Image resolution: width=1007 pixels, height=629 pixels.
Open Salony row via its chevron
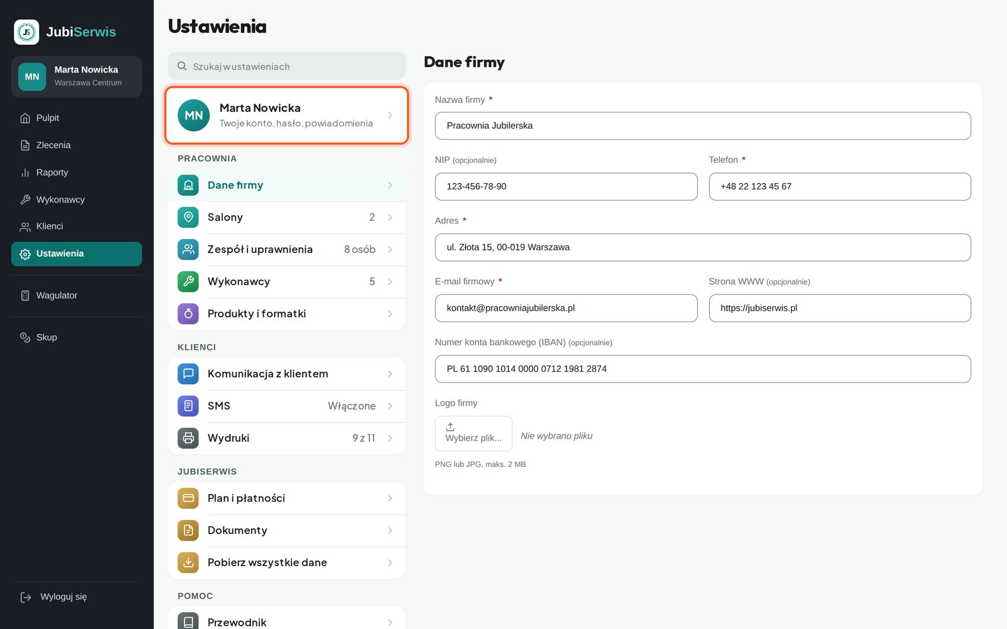pos(390,218)
